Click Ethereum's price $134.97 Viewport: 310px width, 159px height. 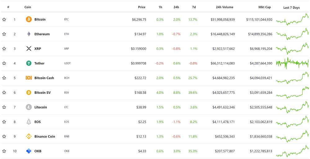tap(140, 34)
